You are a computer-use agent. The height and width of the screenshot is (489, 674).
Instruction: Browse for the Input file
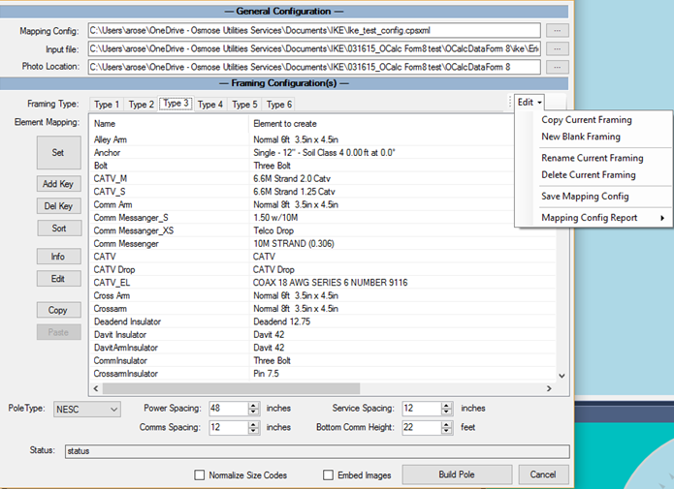[x=557, y=48]
